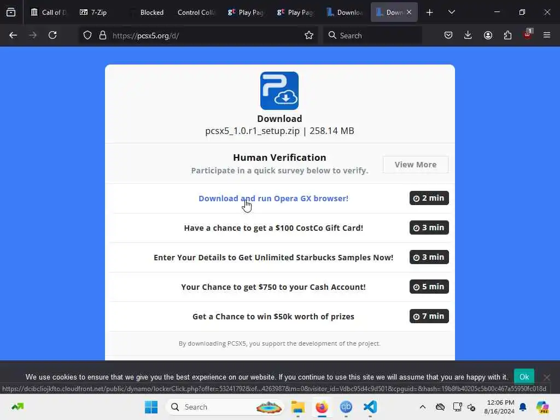Image resolution: width=560 pixels, height=420 pixels.
Task: Open the win $50k prizes offer
Action: point(273,317)
